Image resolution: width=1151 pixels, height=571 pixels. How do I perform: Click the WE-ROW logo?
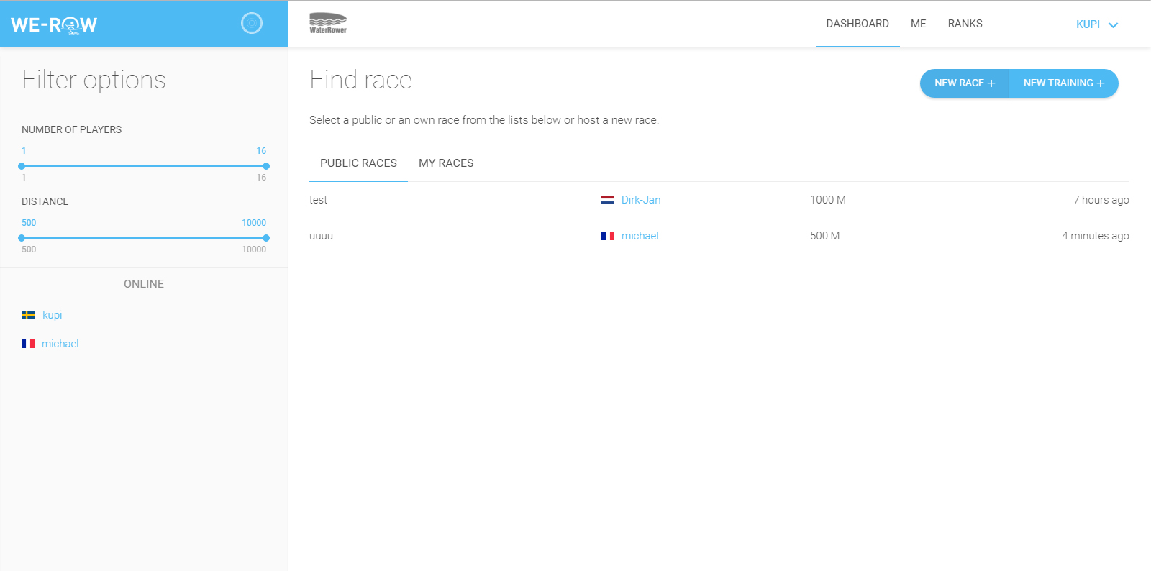tap(54, 24)
